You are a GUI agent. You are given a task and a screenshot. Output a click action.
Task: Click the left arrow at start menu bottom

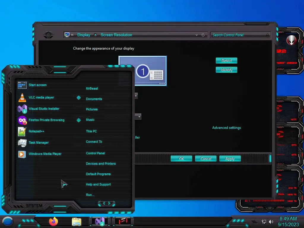point(104,203)
